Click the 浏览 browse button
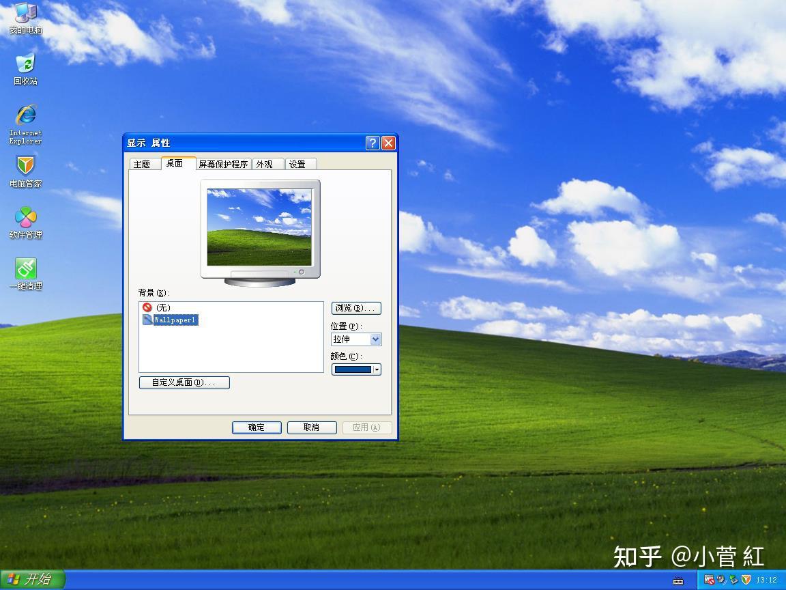Screen dimensions: 786x590 pyautogui.click(x=356, y=308)
